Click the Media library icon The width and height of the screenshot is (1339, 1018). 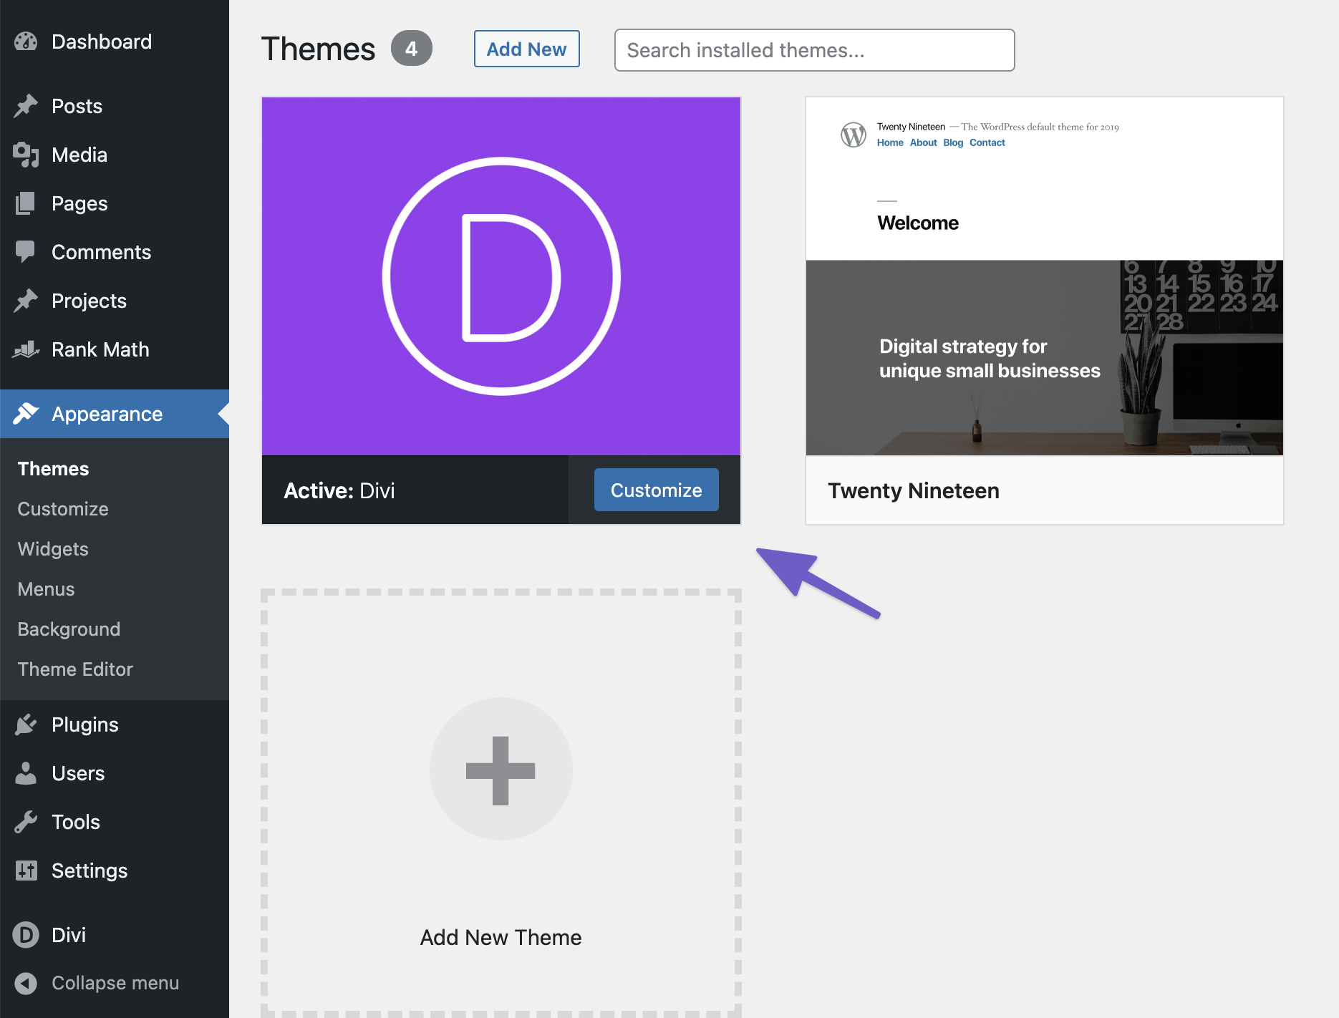26,155
